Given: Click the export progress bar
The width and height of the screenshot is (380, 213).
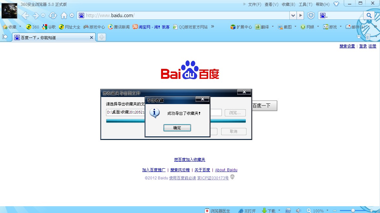Looking at the screenshot, I should pyautogui.click(x=176, y=121).
